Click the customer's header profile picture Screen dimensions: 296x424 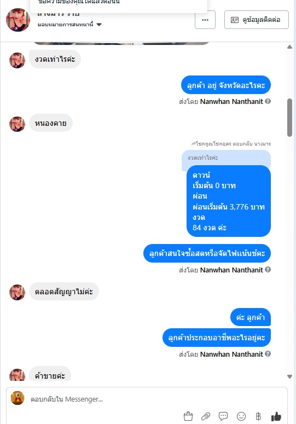point(18,20)
